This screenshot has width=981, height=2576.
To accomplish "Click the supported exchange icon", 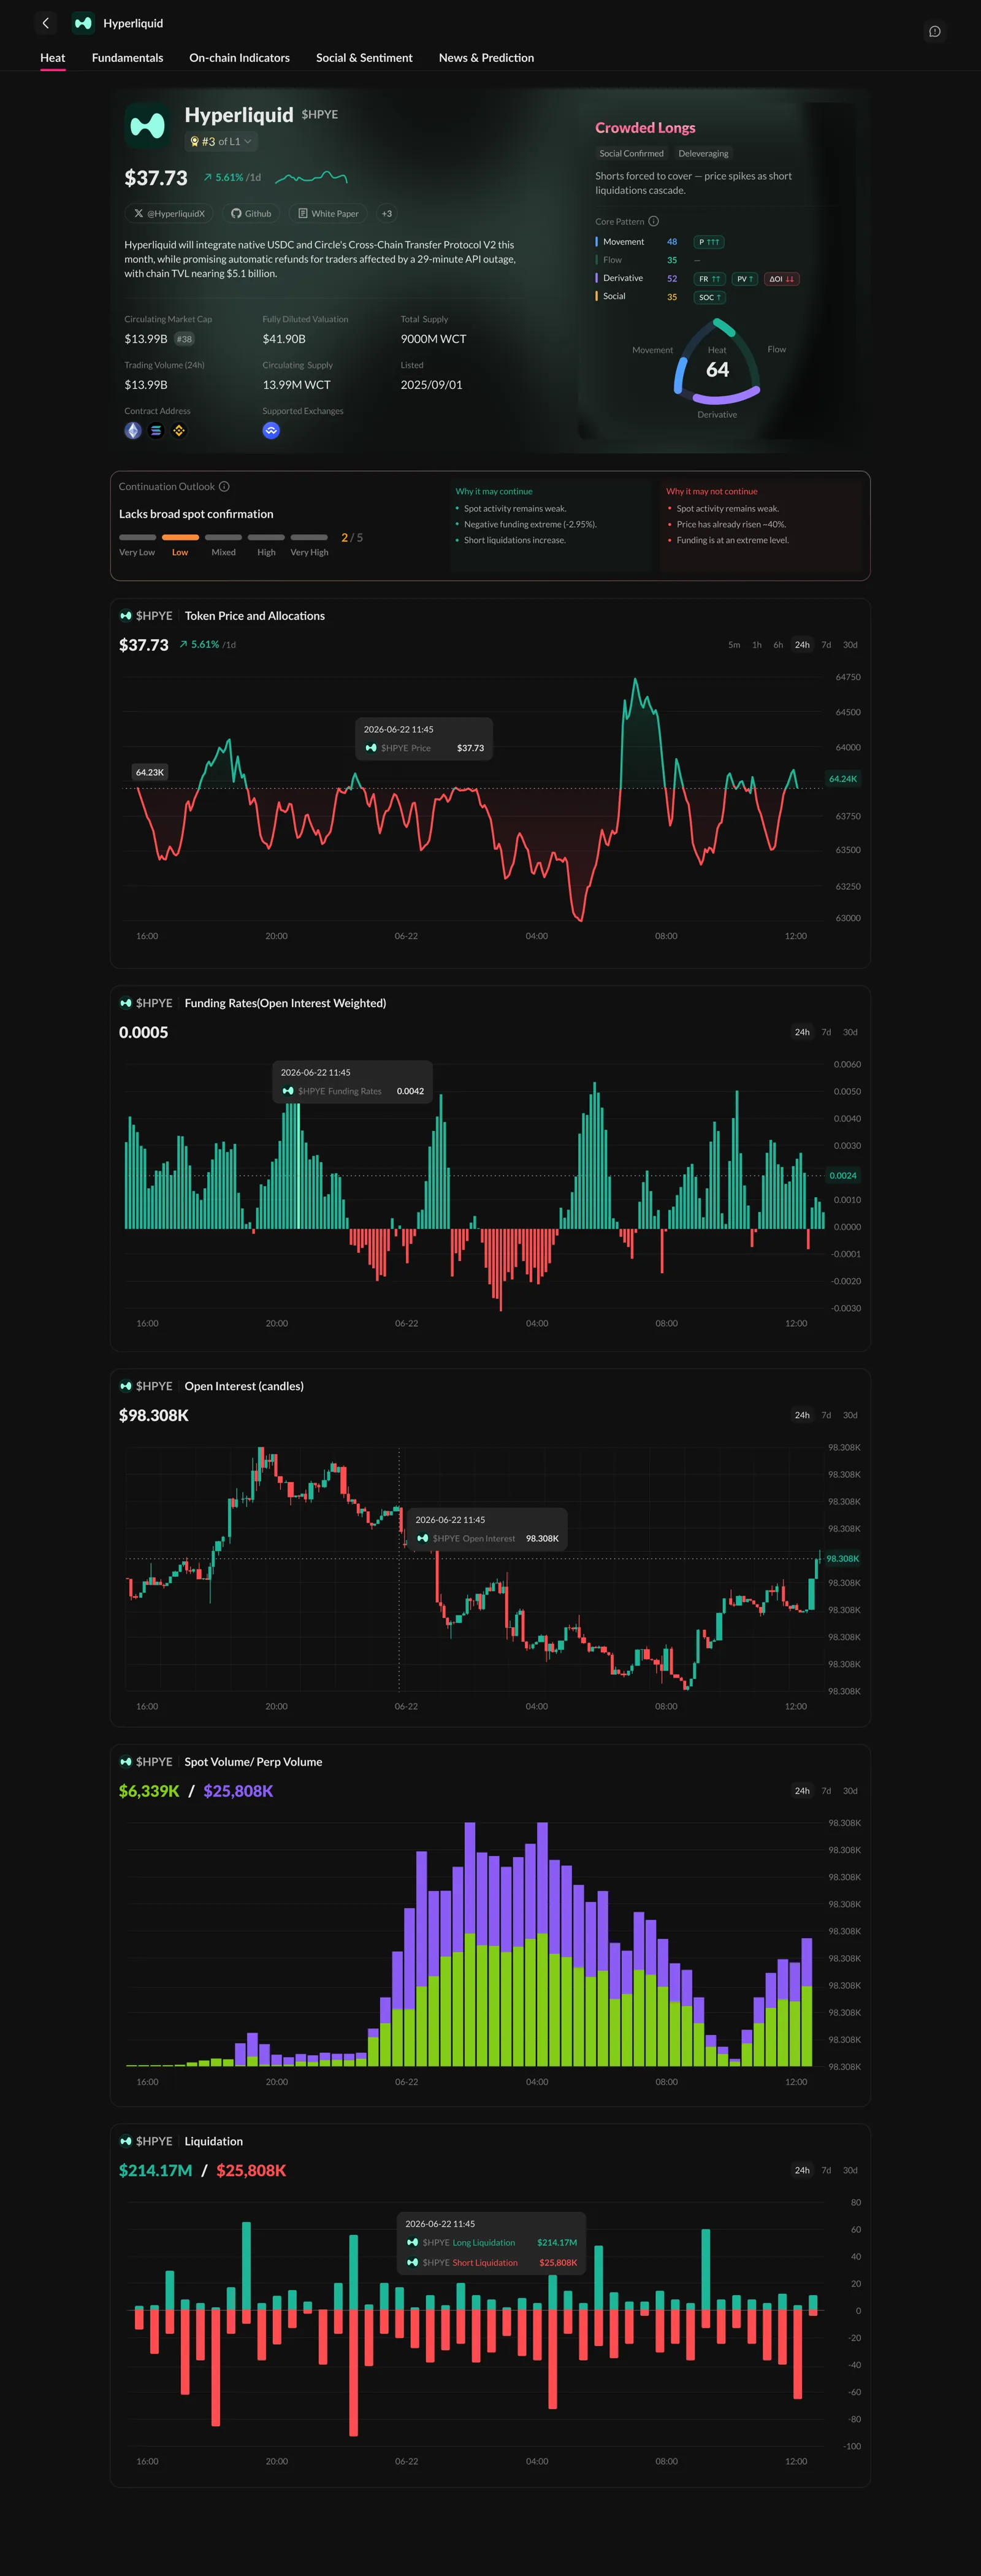I will [x=271, y=431].
